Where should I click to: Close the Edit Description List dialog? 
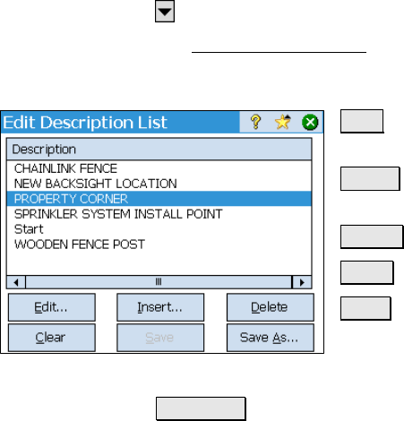(x=310, y=122)
